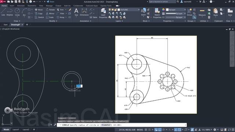Toggle snap mode in status bar
The width and height of the screenshot is (235, 132).
[149, 129]
